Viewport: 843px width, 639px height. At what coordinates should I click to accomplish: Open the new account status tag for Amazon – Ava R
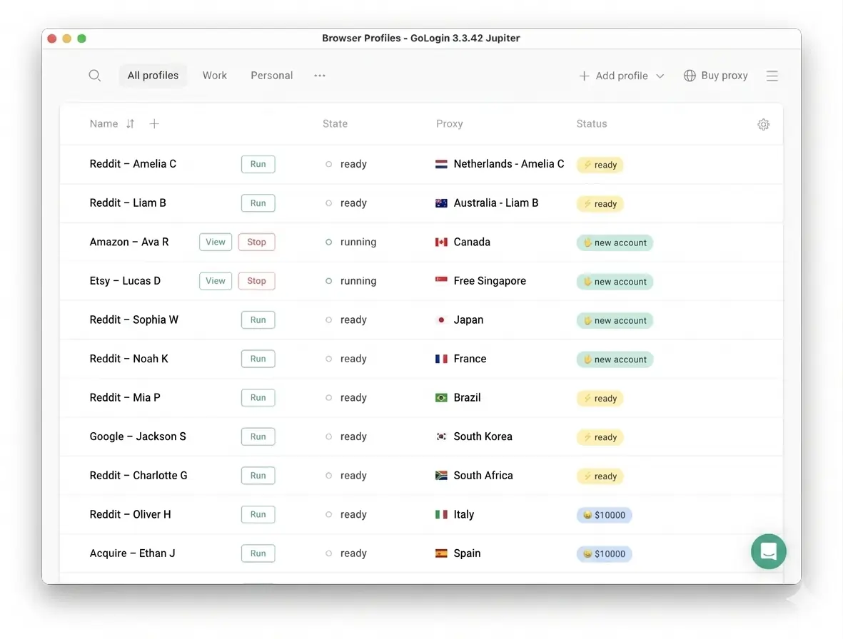(615, 242)
